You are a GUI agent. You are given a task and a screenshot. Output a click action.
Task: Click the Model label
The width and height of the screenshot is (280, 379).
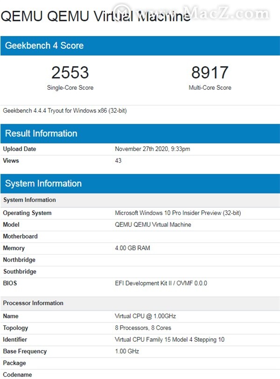pos(11,224)
